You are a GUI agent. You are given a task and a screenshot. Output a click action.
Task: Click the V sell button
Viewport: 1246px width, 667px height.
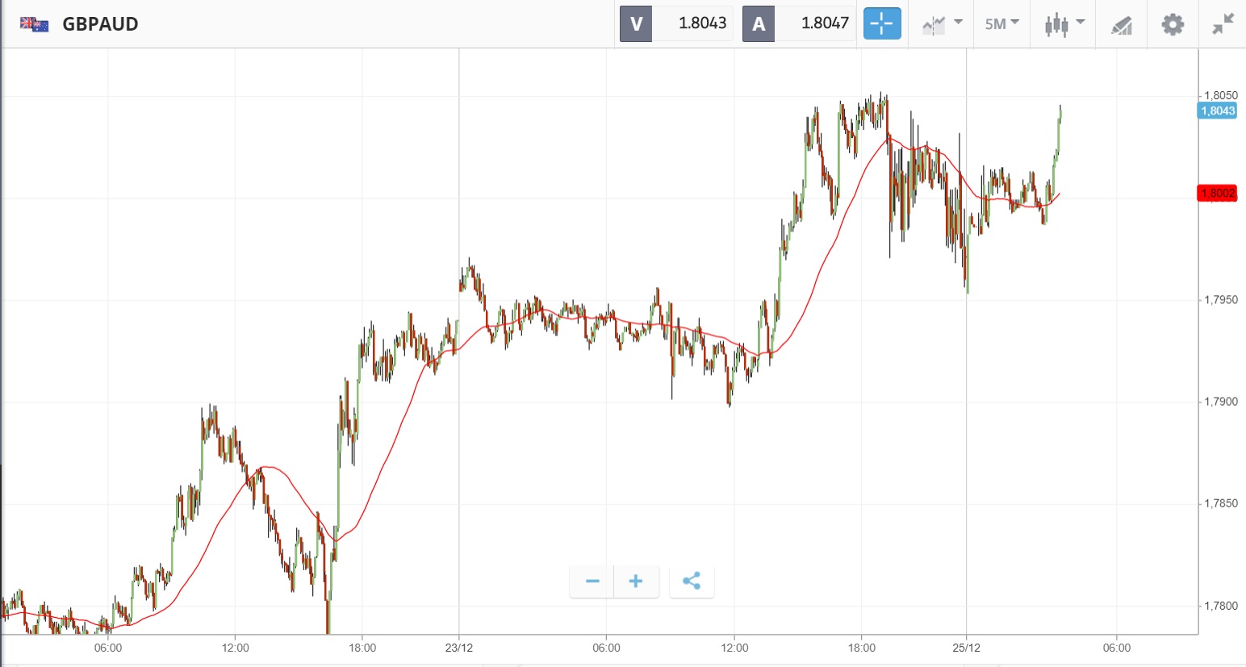636,24
